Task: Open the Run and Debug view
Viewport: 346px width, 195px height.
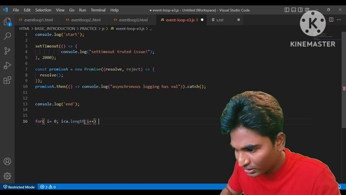Action: point(7,66)
